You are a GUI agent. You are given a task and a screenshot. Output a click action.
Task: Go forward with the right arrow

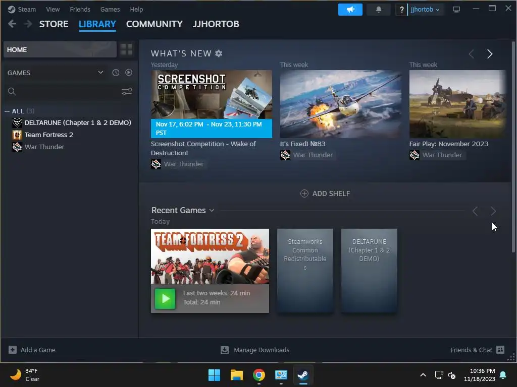pos(28,24)
